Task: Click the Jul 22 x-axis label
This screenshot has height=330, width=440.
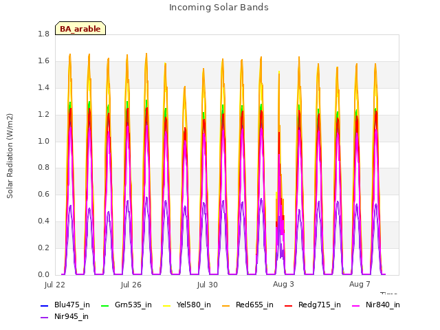Action: click(x=55, y=285)
